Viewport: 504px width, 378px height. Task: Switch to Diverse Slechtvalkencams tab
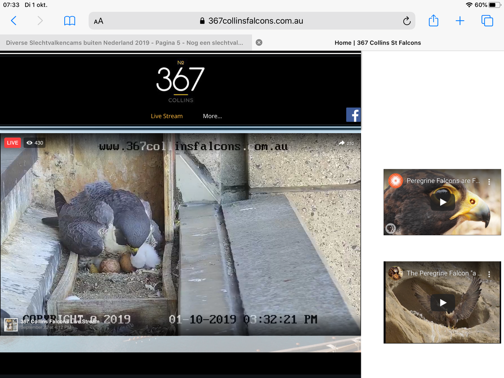(125, 43)
